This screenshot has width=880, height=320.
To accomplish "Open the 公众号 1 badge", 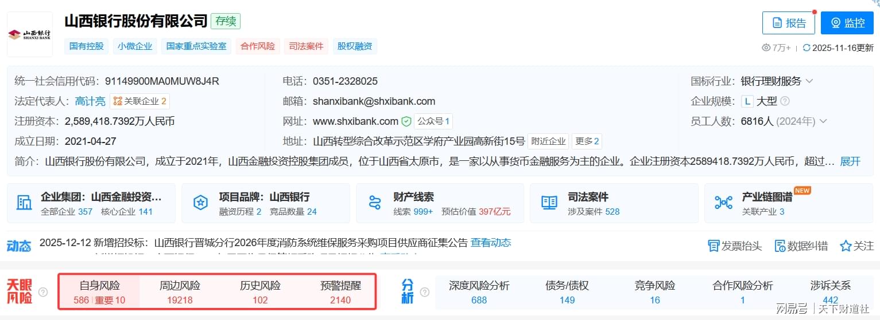I will pos(433,121).
